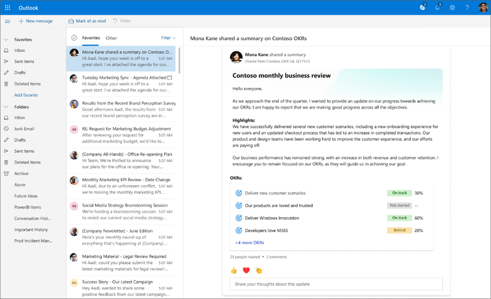Click the Deliver new customer scenarios goal icon
491x299 pixels.
point(239,193)
